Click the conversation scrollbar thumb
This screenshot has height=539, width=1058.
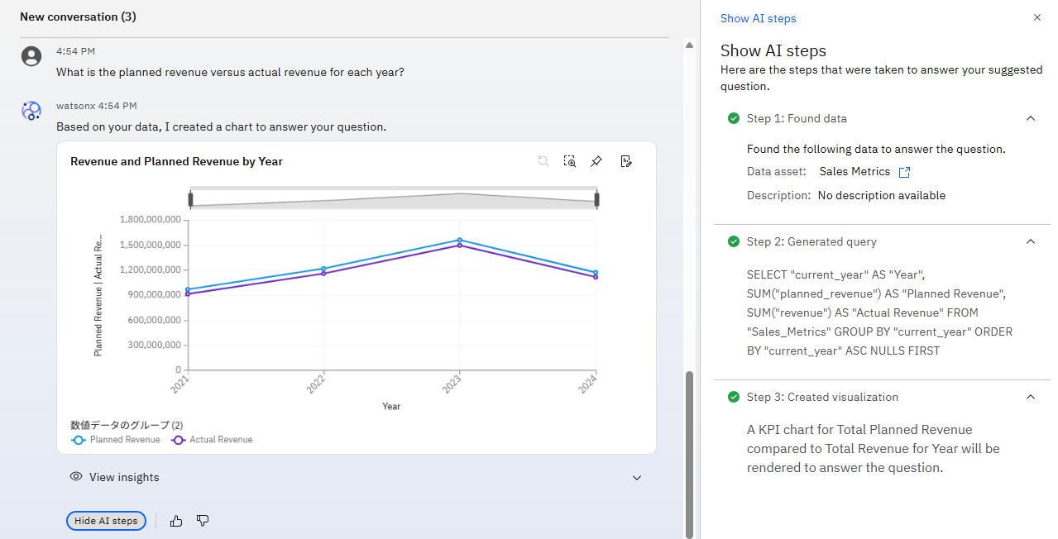[689, 453]
